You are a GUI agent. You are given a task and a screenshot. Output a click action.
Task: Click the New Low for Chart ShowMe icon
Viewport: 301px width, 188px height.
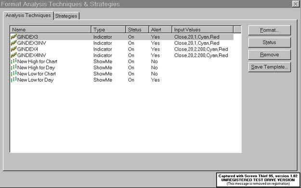13,74
